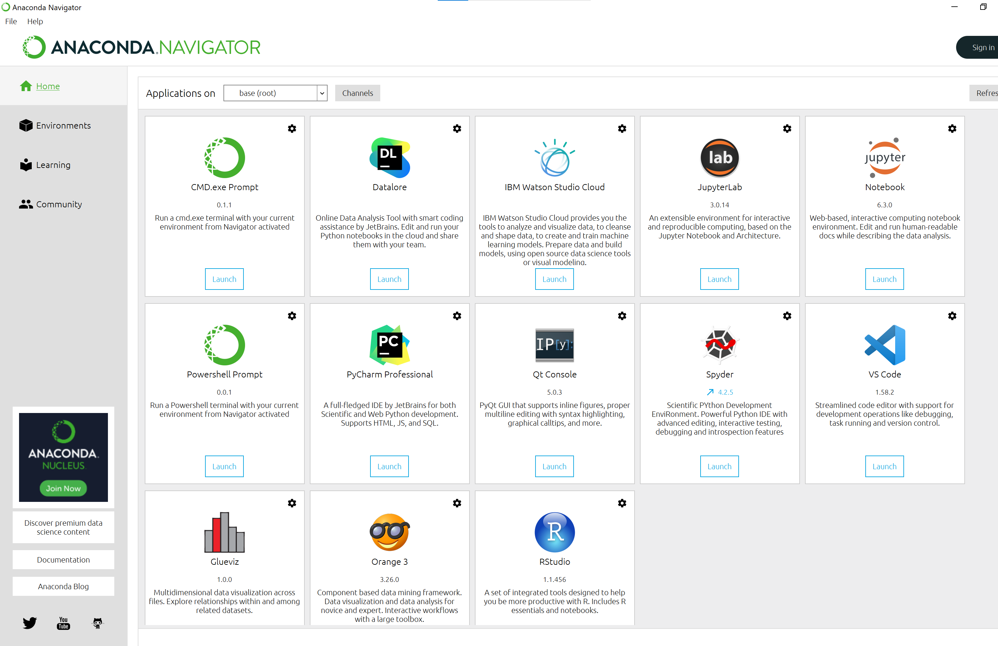The height and width of the screenshot is (646, 998).
Task: Open settings gear on IBM Watson Studio card
Action: [622, 128]
